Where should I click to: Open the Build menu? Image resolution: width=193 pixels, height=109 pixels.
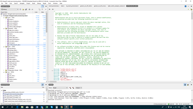[x=33, y=3]
